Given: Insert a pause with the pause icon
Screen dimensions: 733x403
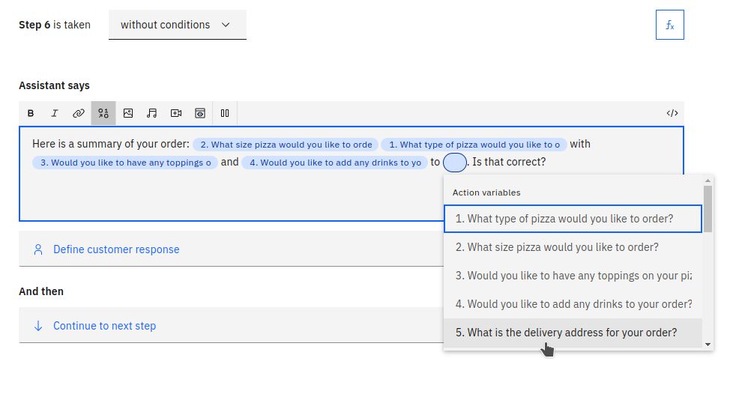Looking at the screenshot, I should (225, 113).
